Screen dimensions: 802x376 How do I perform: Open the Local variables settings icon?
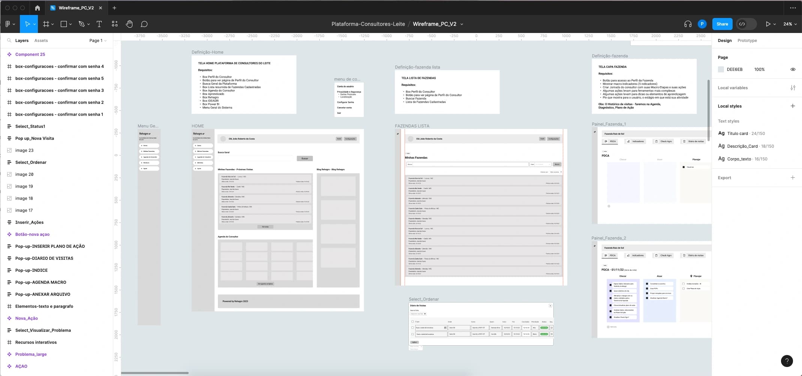(793, 88)
